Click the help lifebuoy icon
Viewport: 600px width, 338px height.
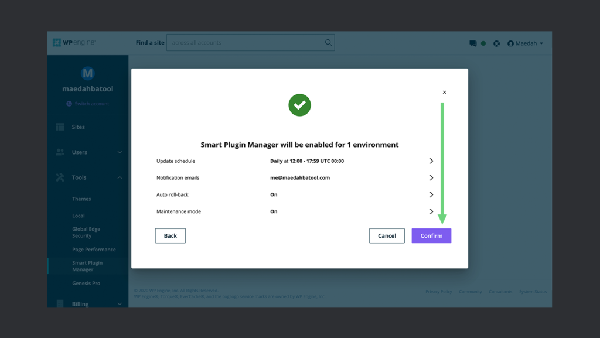point(496,43)
